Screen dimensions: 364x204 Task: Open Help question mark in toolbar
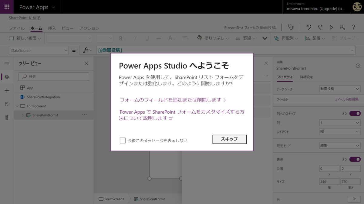(353, 27)
